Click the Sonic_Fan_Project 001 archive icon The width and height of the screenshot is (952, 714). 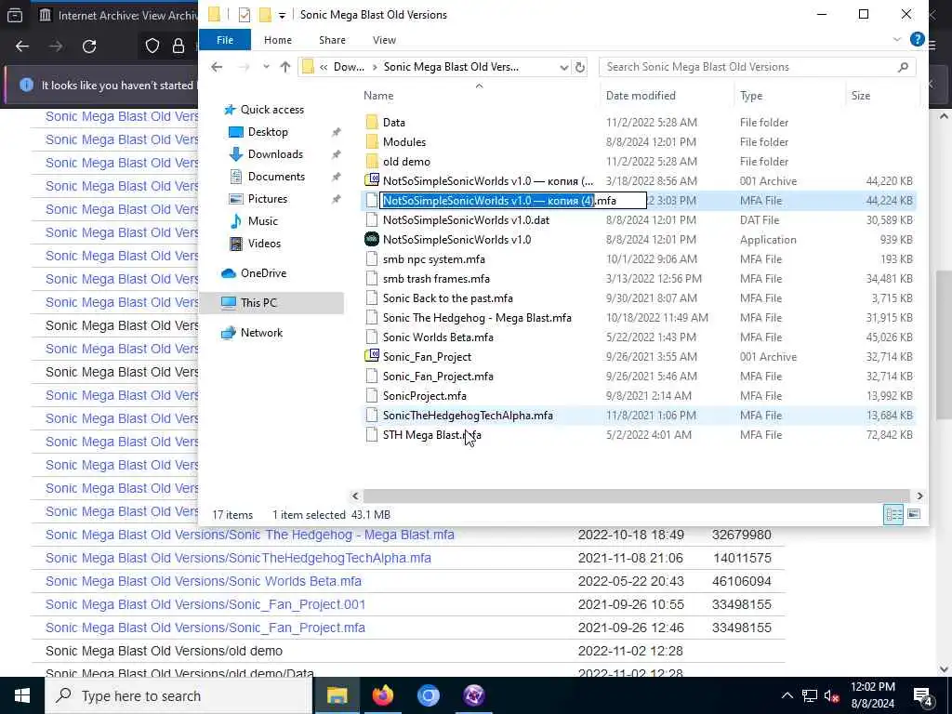point(372,356)
